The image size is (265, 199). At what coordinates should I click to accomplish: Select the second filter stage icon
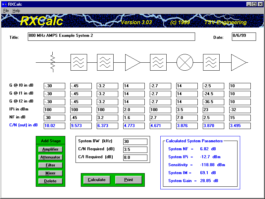pyautogui.click(x=105, y=62)
